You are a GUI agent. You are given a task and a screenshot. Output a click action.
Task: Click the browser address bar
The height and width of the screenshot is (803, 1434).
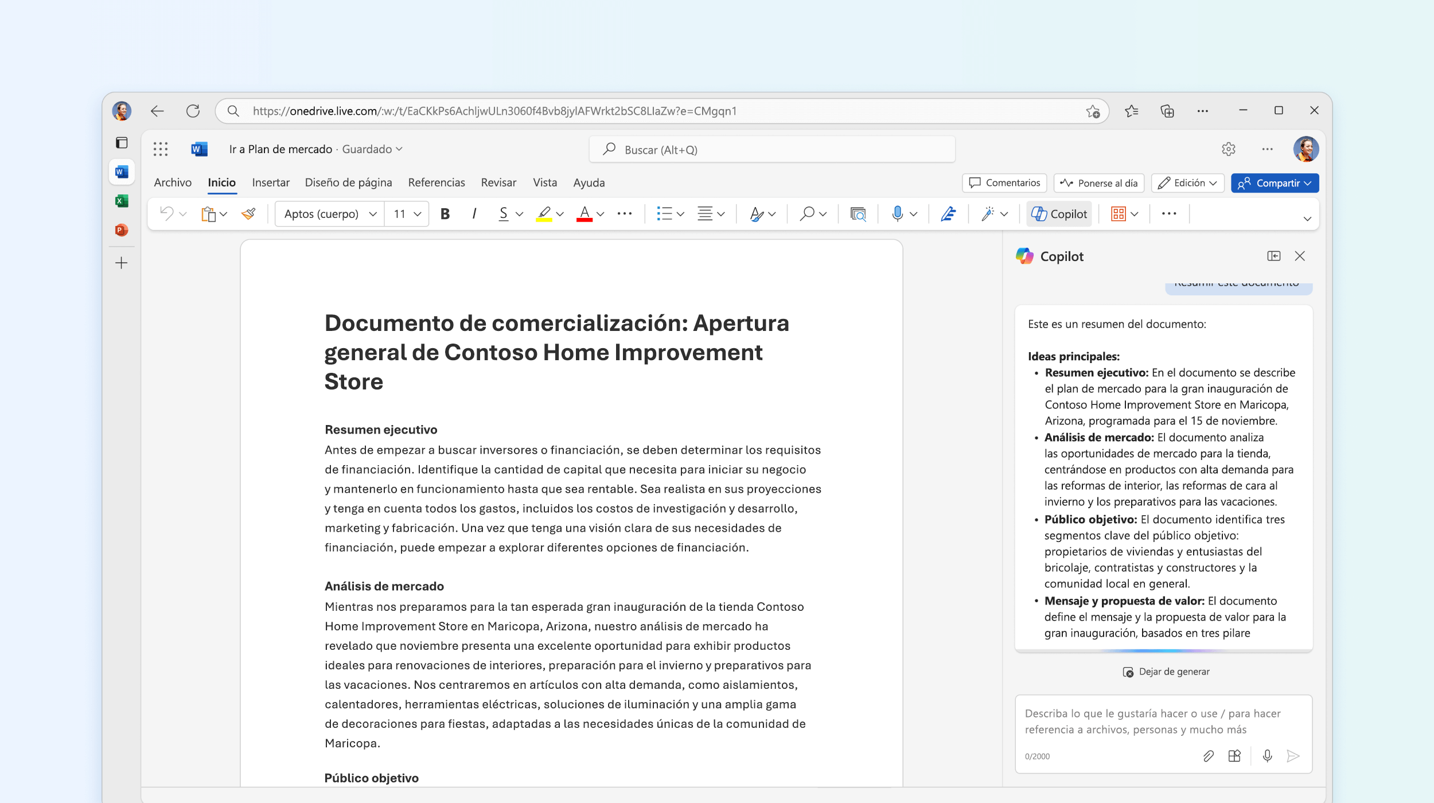coord(661,111)
